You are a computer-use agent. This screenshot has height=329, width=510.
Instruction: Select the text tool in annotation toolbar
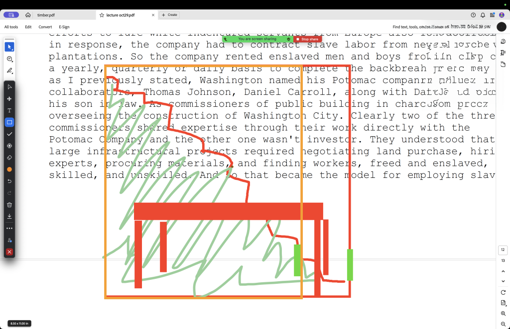point(9,110)
